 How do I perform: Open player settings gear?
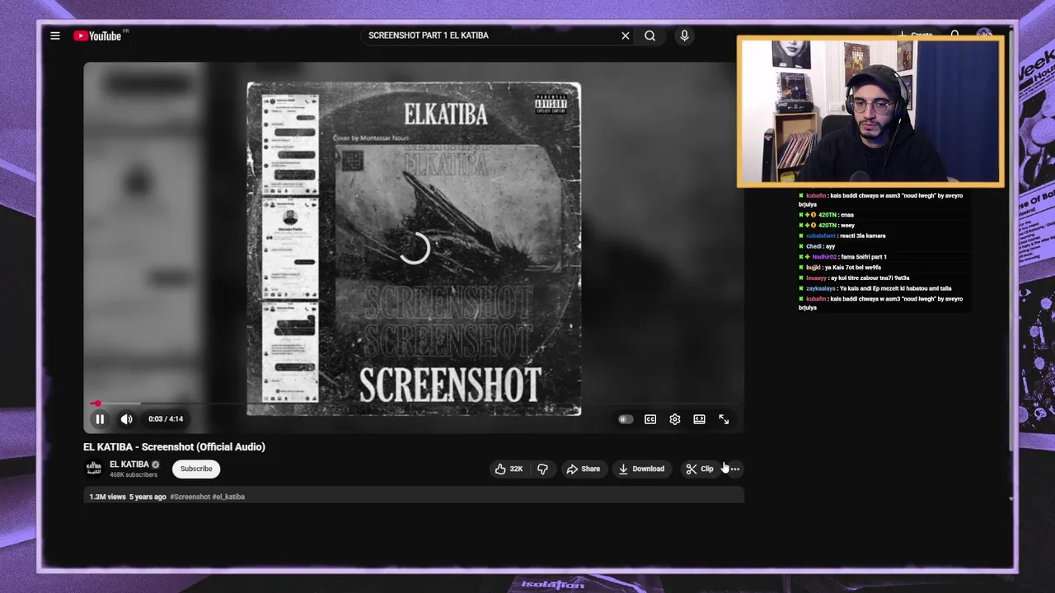pos(675,419)
